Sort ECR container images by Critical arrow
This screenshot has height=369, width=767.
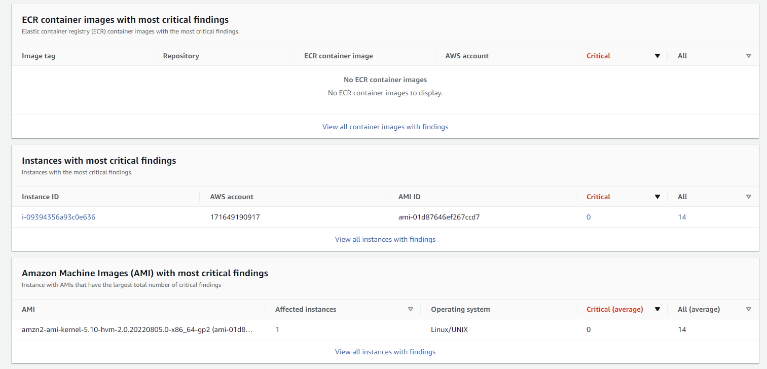tap(658, 56)
